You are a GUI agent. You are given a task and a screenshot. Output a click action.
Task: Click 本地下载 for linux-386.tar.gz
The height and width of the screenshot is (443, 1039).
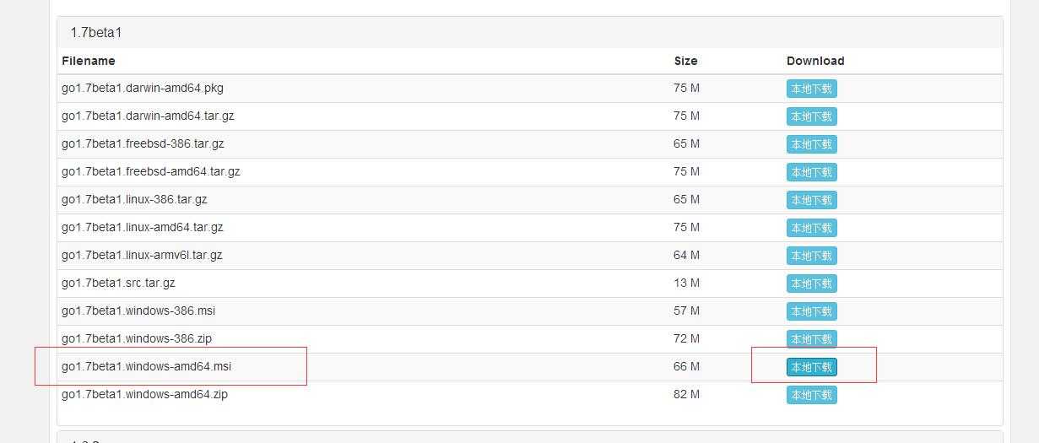(x=811, y=200)
